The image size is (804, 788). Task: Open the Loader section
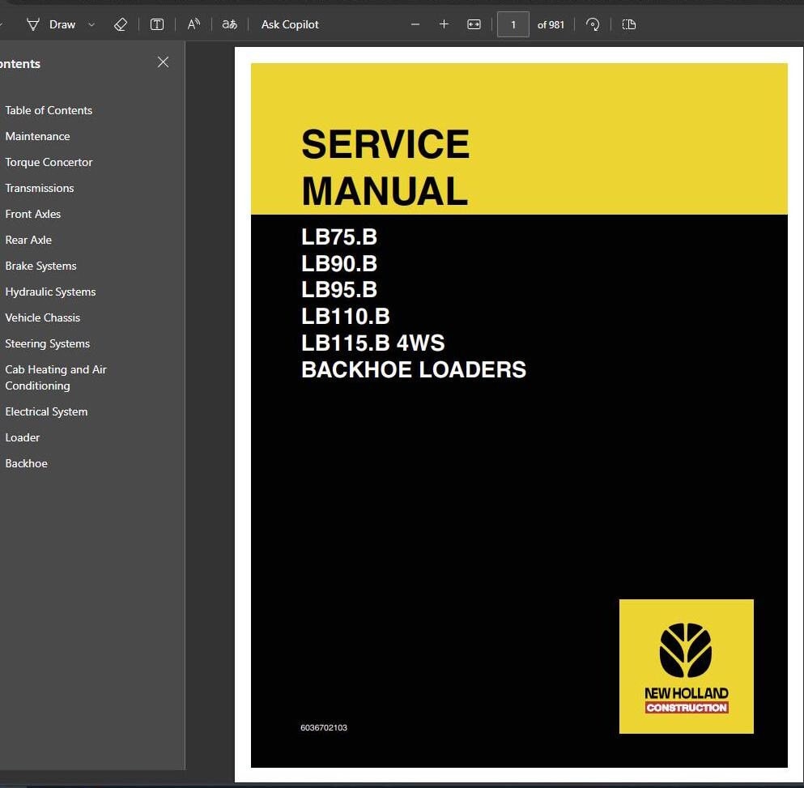[x=22, y=437]
